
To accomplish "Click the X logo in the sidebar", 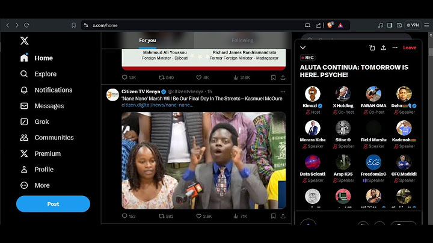I will (x=24, y=41).
